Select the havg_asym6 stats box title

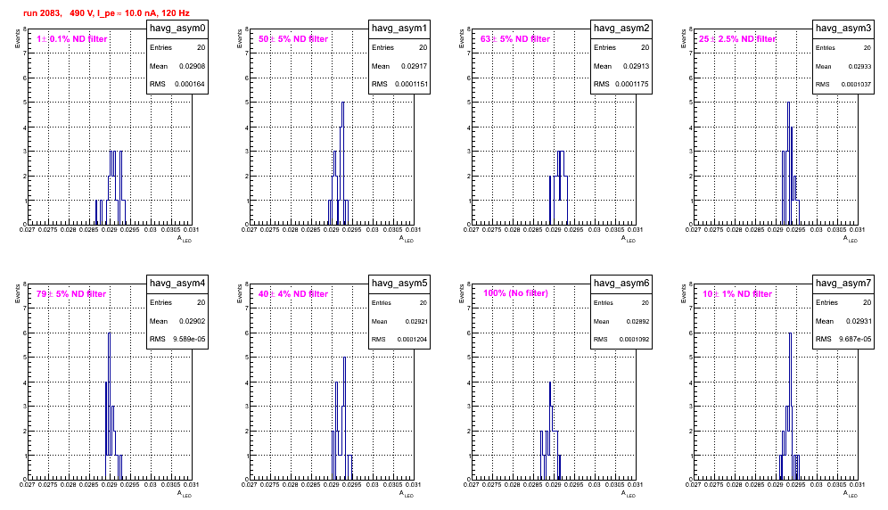click(621, 283)
